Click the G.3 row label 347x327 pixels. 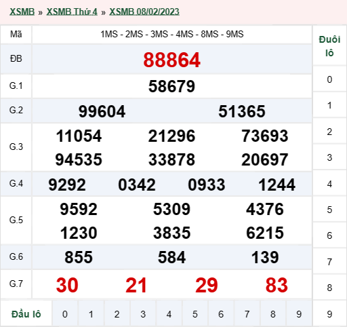pos(16,147)
